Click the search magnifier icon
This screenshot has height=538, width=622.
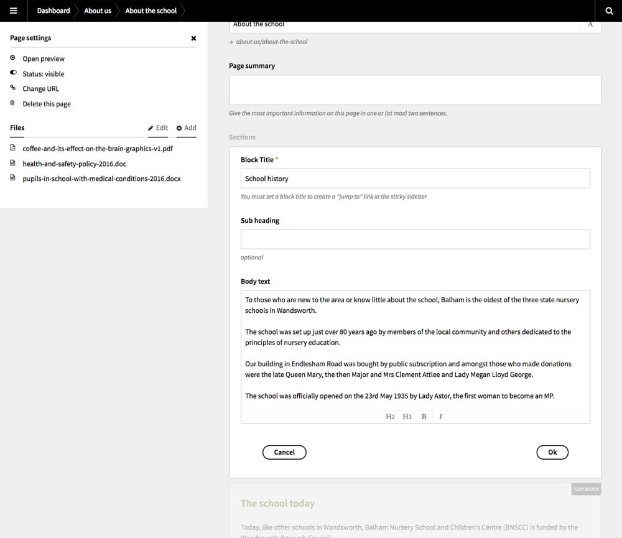click(x=609, y=11)
